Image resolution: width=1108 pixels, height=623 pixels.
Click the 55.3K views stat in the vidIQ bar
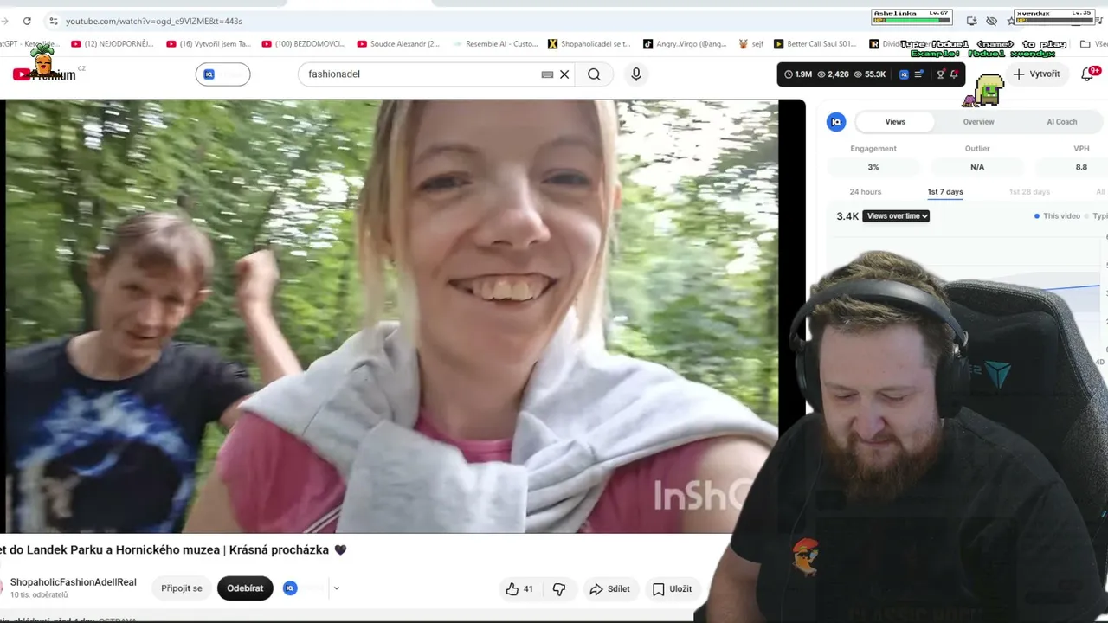tap(870, 74)
